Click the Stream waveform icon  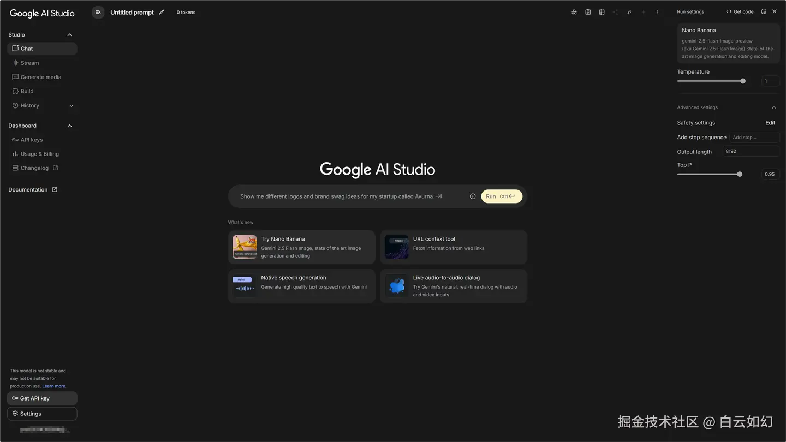[x=15, y=63]
